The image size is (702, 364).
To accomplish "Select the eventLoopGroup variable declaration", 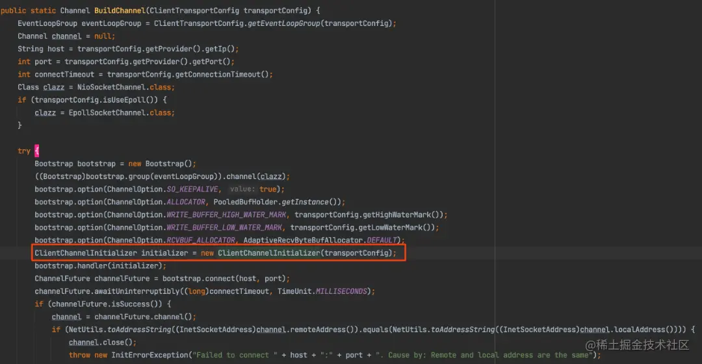I will 111,23.
